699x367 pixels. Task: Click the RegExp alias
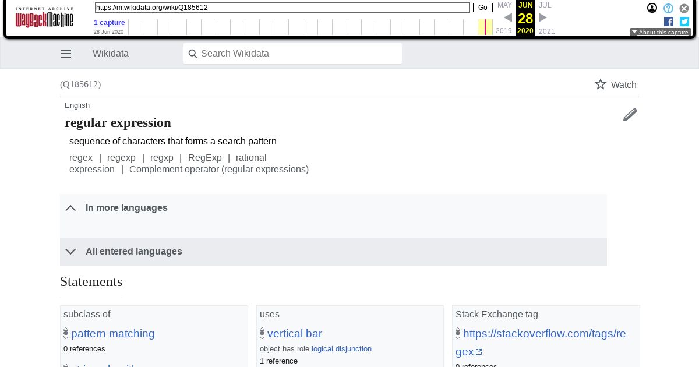(205, 158)
